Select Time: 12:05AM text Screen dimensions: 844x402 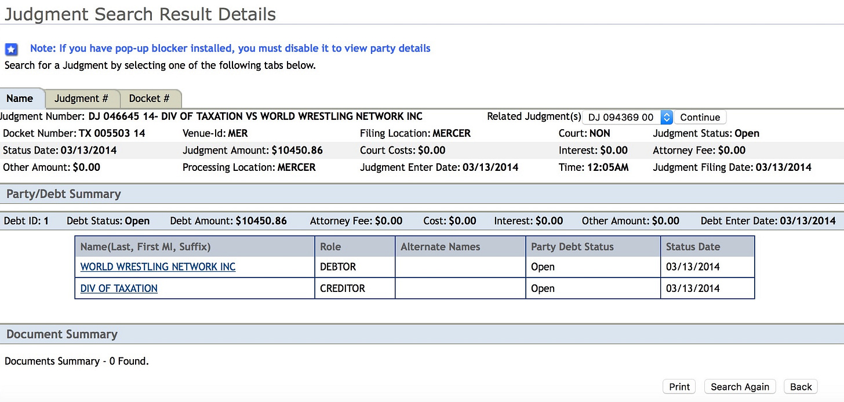(594, 167)
